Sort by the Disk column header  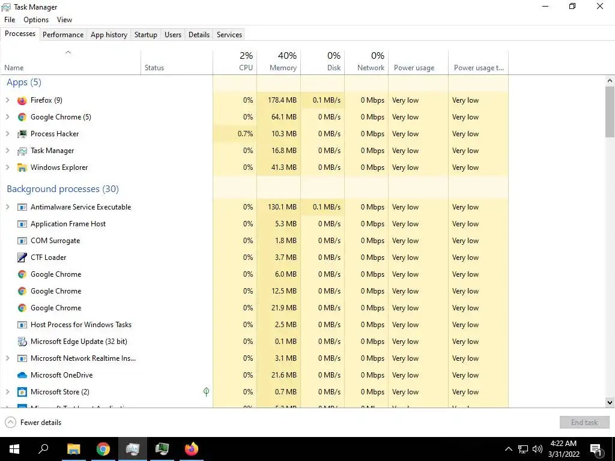[x=323, y=62]
